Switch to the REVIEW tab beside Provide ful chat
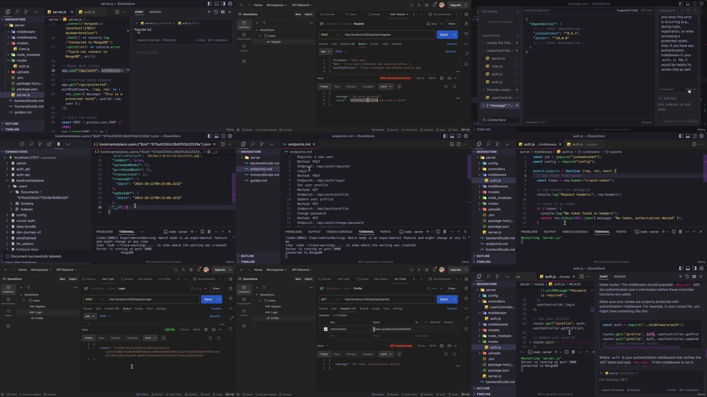This screenshot has width=707, height=397. click(x=155, y=12)
